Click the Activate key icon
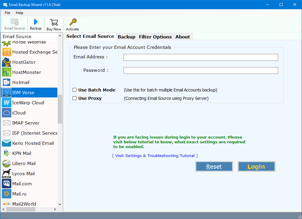 tap(73, 22)
